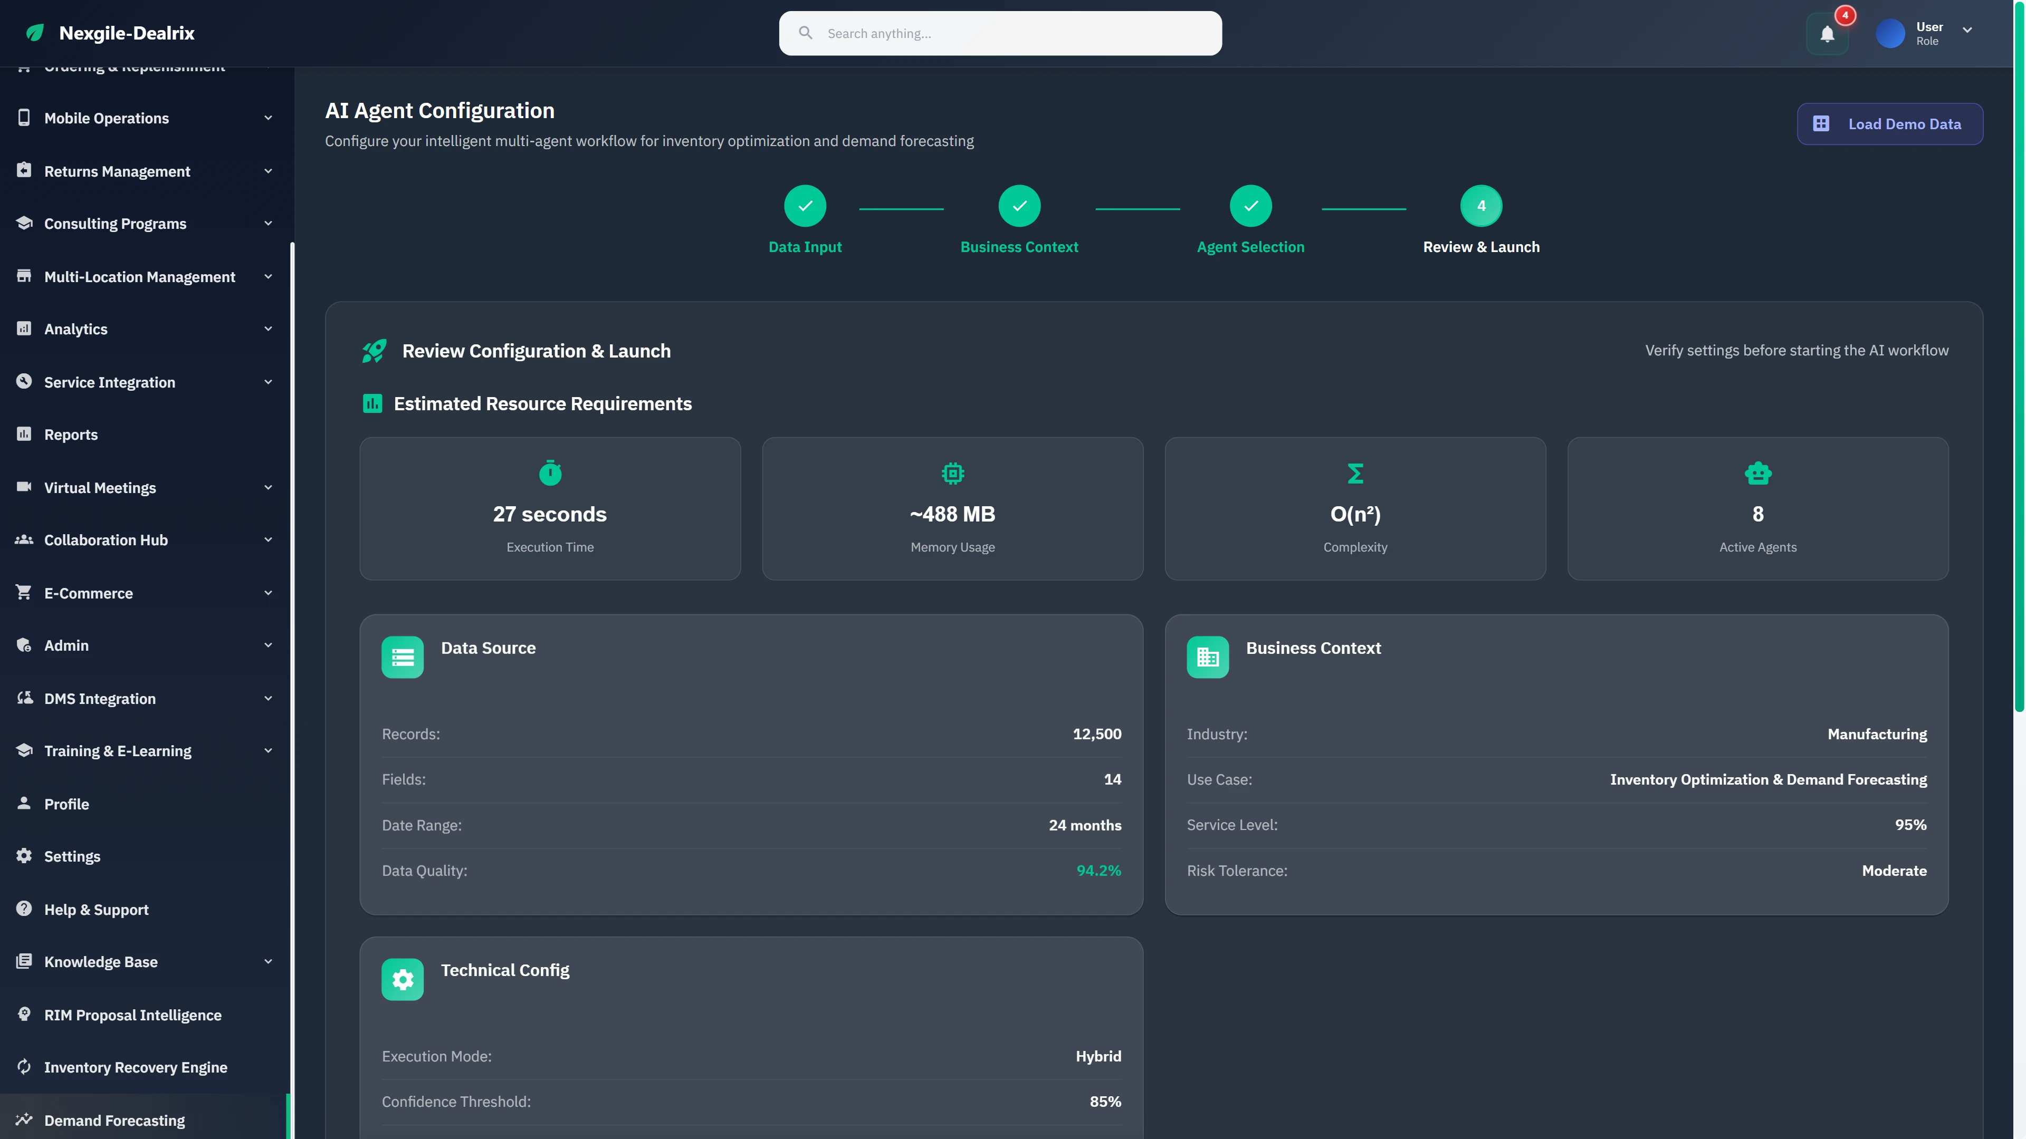Click the RIM Proposal Intelligence icon
Image resolution: width=2026 pixels, height=1139 pixels.
tap(24, 1015)
